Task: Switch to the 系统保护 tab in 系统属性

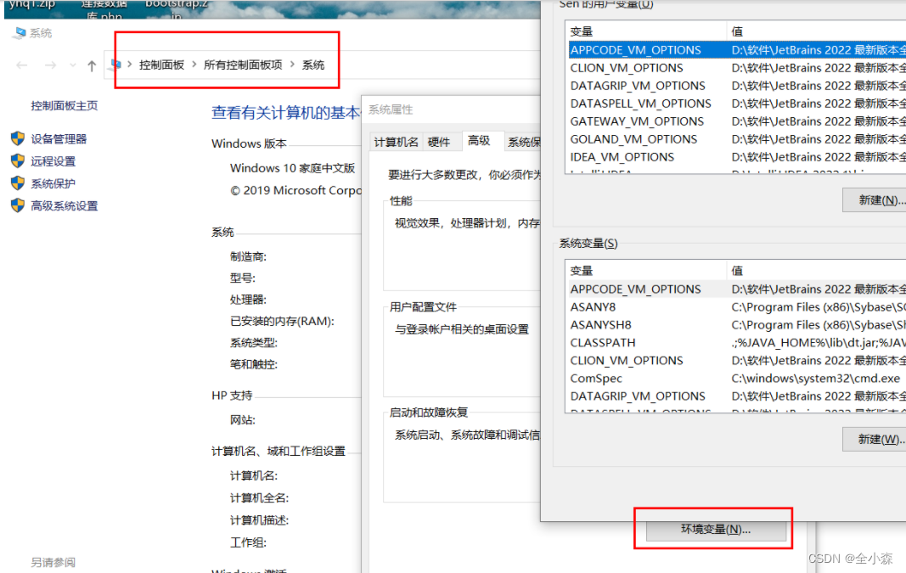Action: coord(524,142)
